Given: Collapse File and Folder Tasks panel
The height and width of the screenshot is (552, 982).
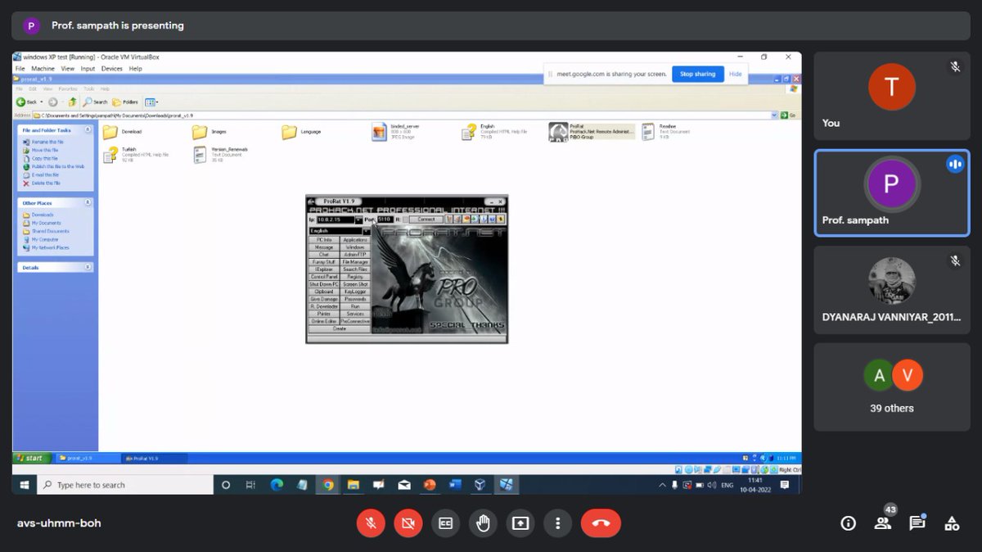Looking at the screenshot, I should [x=88, y=130].
